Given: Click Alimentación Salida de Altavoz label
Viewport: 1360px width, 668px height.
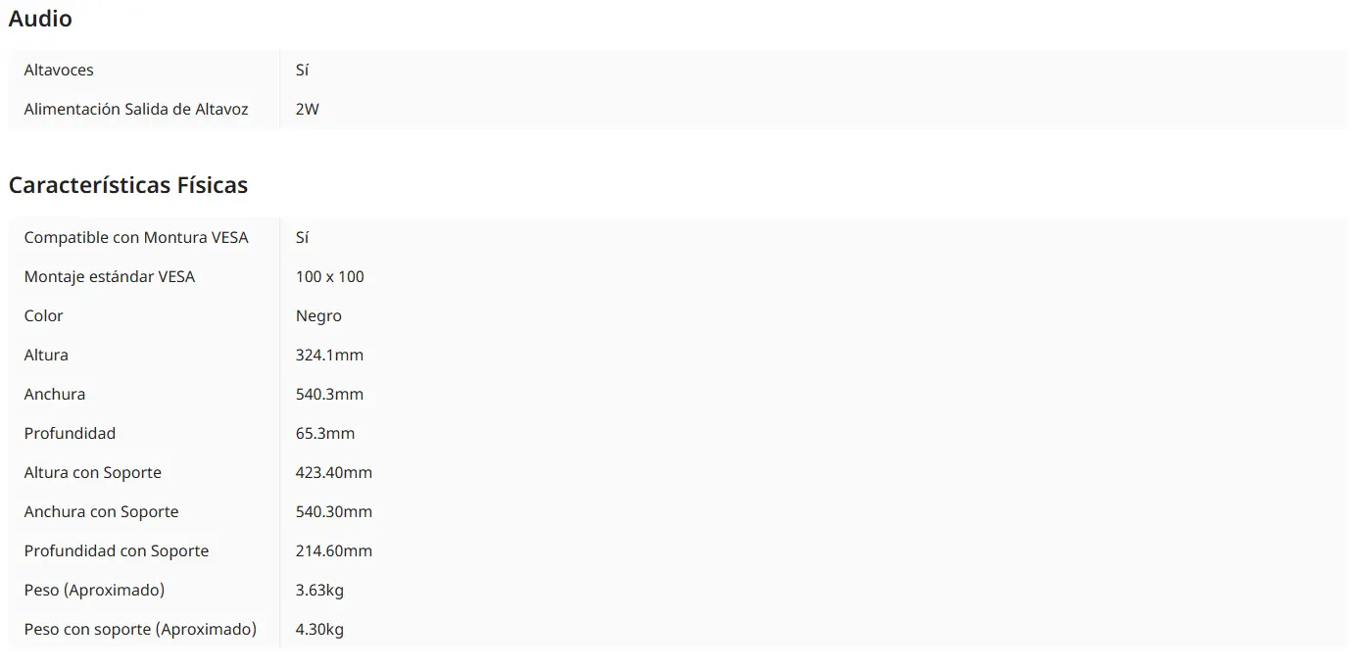Looking at the screenshot, I should (x=136, y=110).
